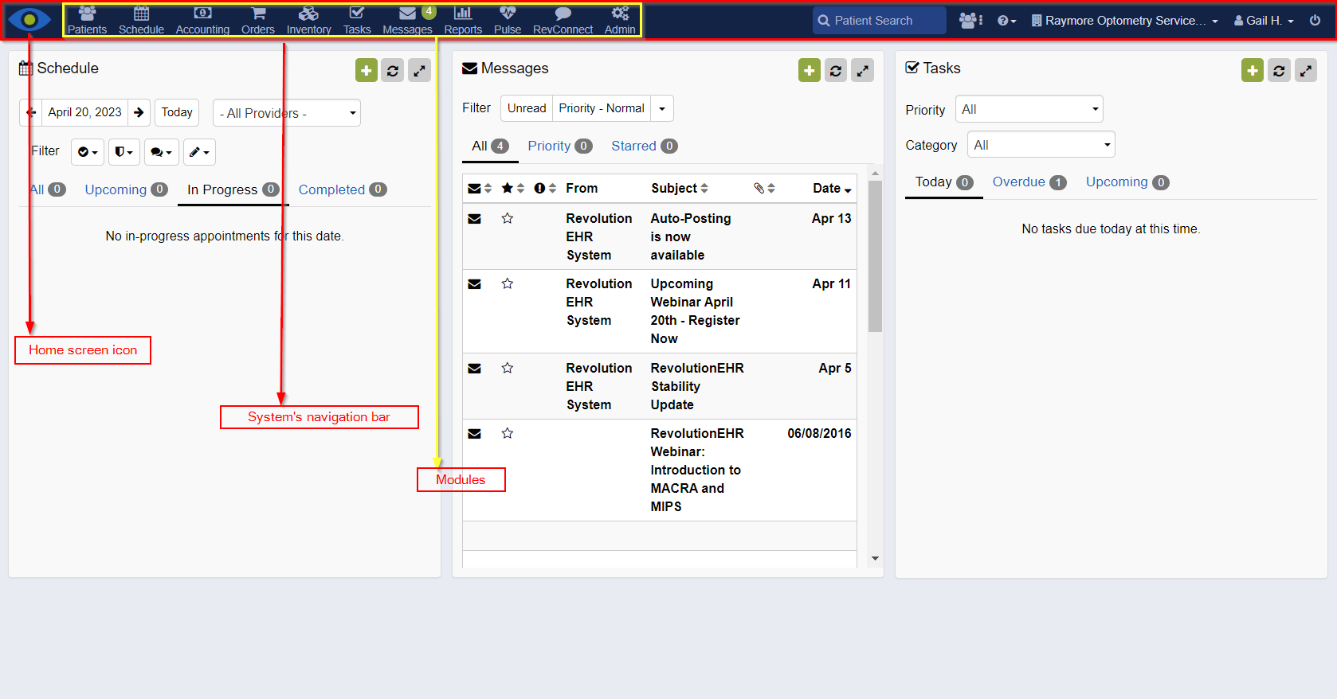
Task: Star the Upcoming Webinar April 20th message
Action: click(507, 283)
